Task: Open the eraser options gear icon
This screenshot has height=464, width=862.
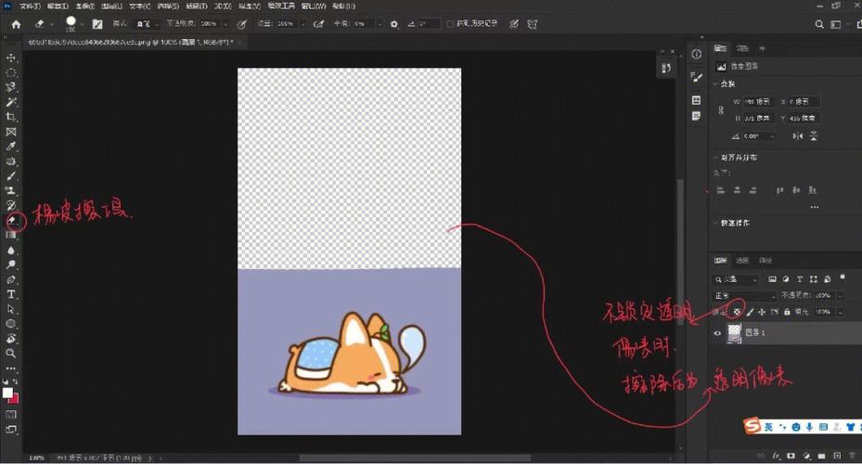Action: click(394, 24)
